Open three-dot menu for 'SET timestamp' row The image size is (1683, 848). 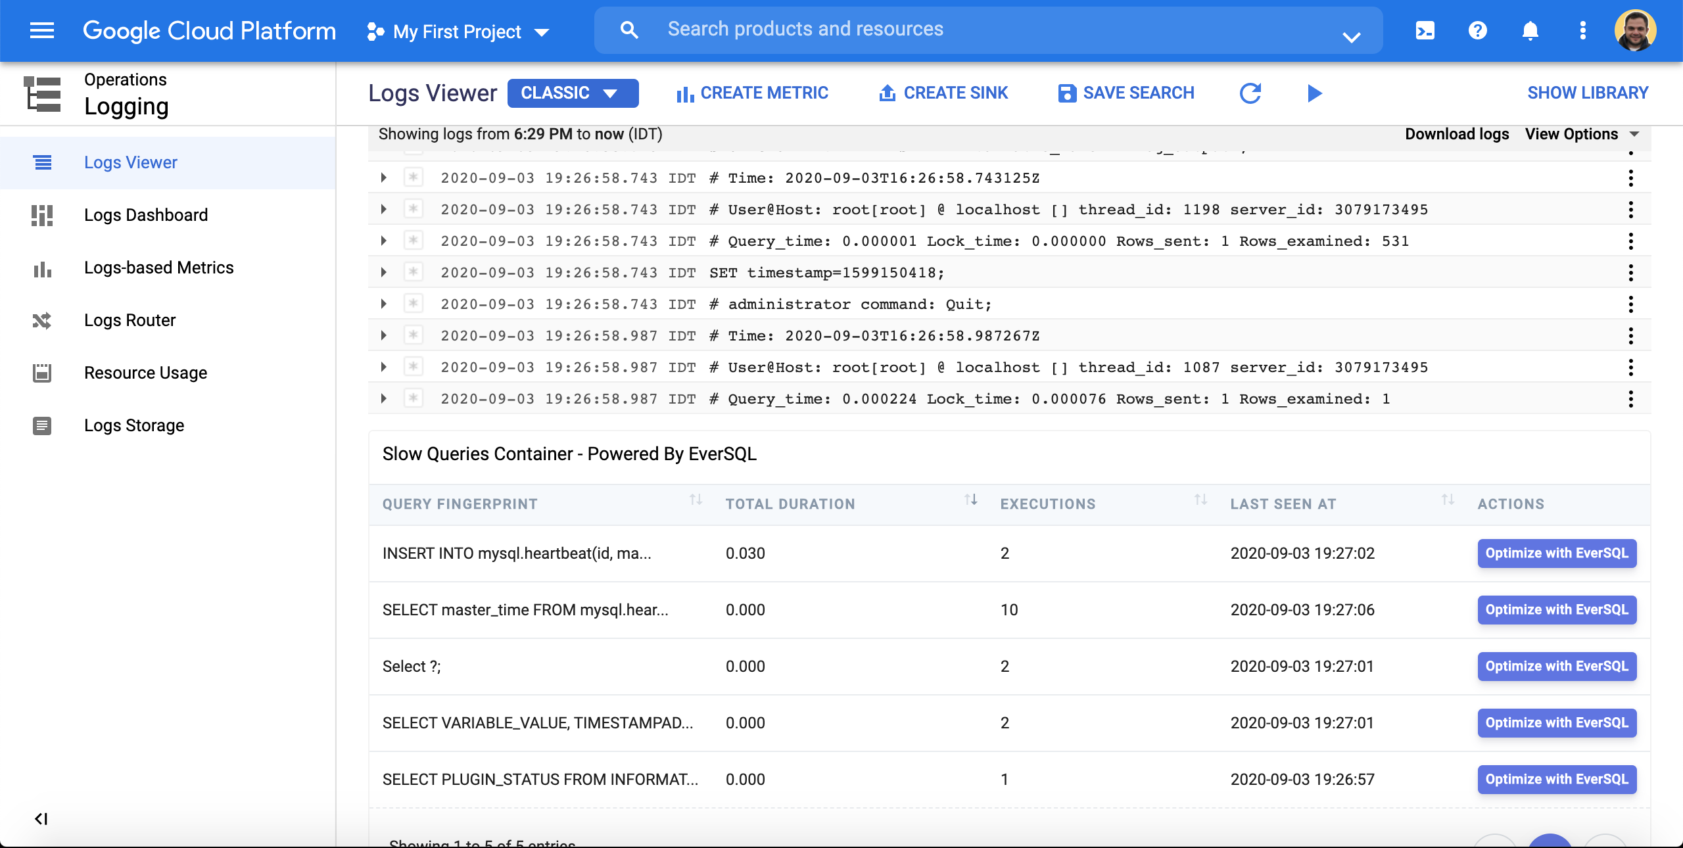tap(1630, 273)
